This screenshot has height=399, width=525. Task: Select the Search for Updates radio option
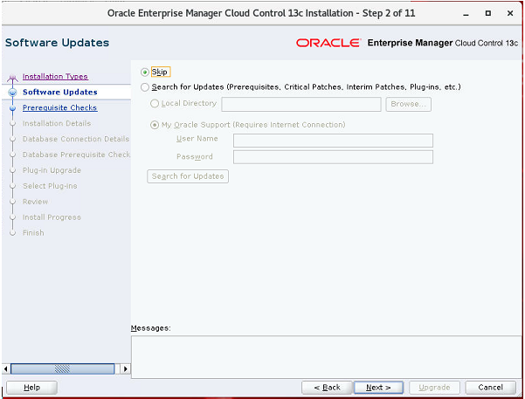[145, 87]
